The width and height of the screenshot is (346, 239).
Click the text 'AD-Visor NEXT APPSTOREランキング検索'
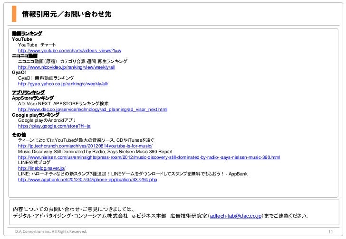(x=63, y=104)
